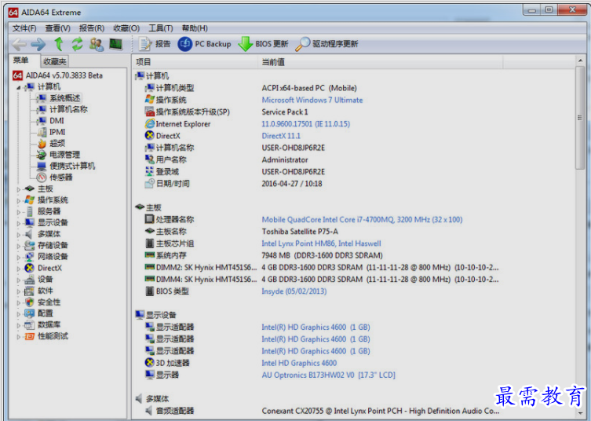The height and width of the screenshot is (421, 591).
Task: Expand the DirectX tree node
Action: coord(19,269)
